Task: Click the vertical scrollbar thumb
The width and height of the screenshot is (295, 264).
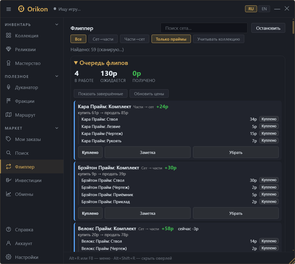Action: tap(293, 27)
